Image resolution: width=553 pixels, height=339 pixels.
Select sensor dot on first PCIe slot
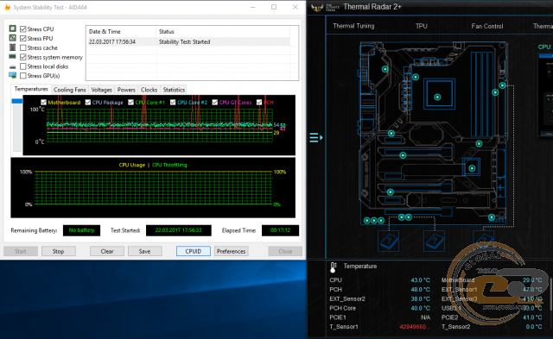click(x=403, y=155)
